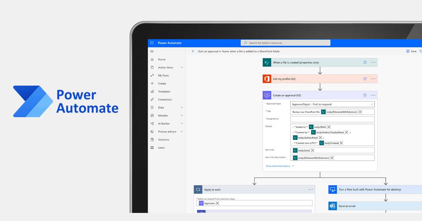Remove the body/Created token
The width and height of the screenshot is (422, 221).
pos(341,143)
